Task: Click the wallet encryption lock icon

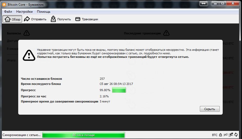Action: point(221,135)
